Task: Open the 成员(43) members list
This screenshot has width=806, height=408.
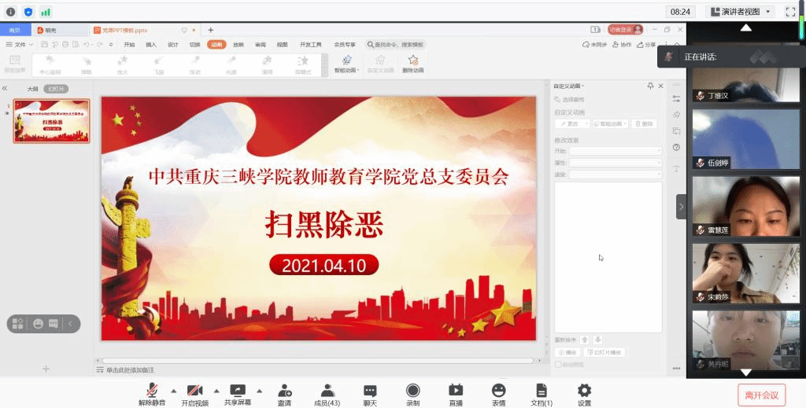Action: click(327, 391)
